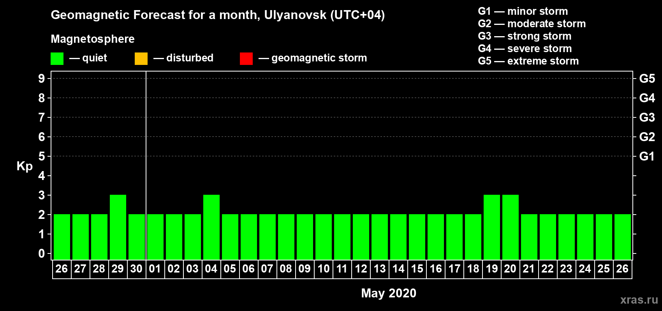The image size is (662, 311).
Task: Click the date label 17
Action: click(x=454, y=269)
